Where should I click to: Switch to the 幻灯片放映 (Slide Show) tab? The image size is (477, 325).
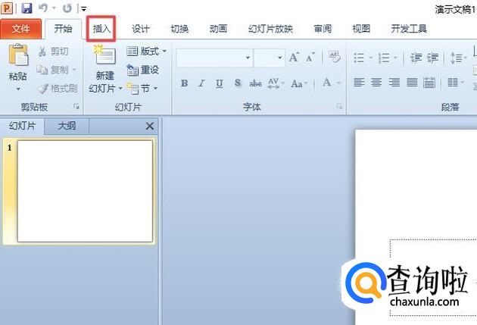(x=270, y=29)
